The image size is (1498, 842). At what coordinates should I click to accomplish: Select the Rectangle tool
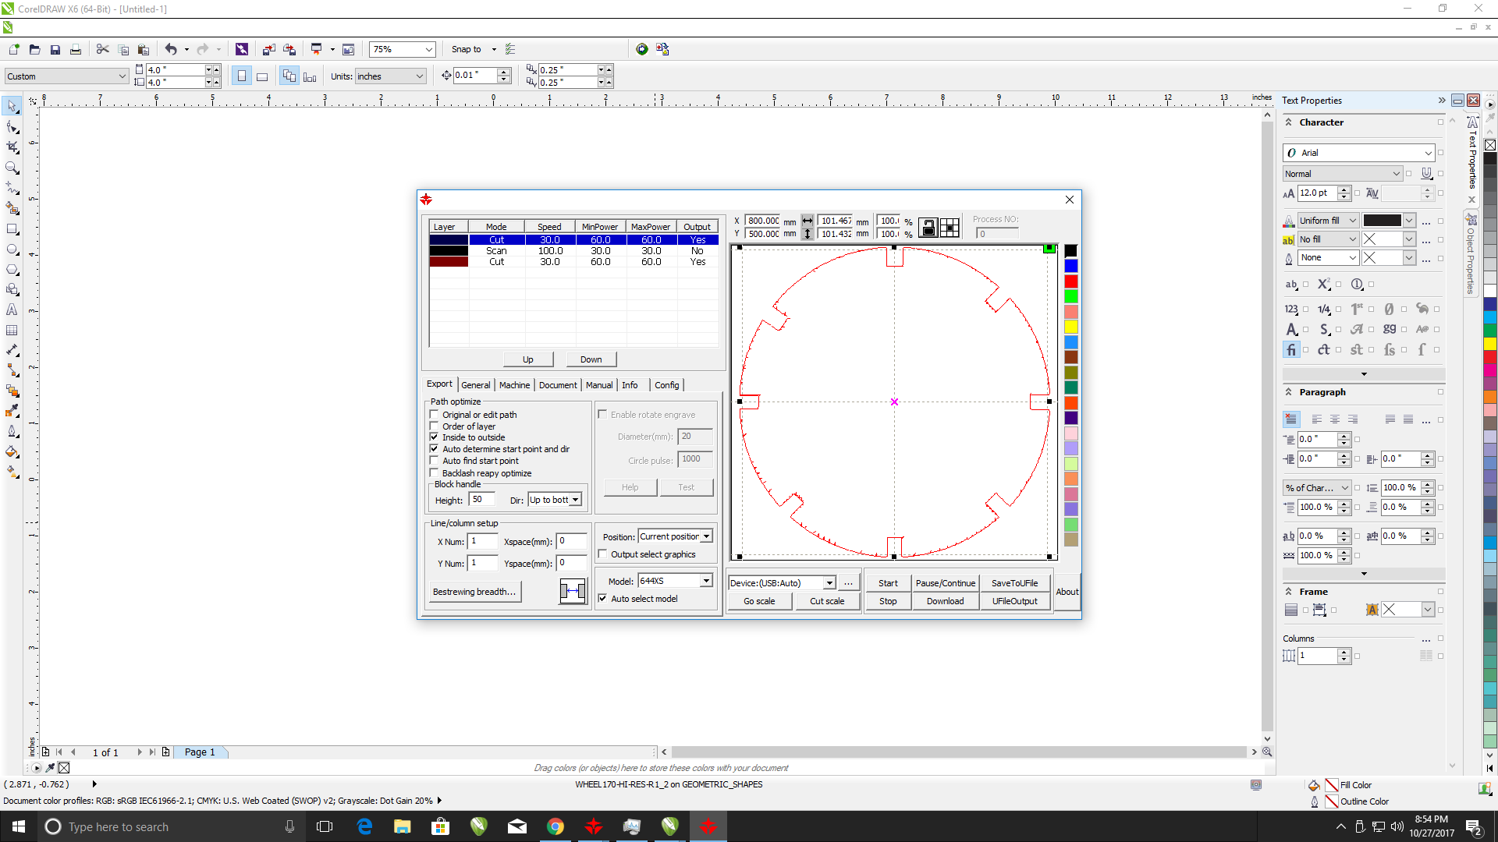coord(12,229)
